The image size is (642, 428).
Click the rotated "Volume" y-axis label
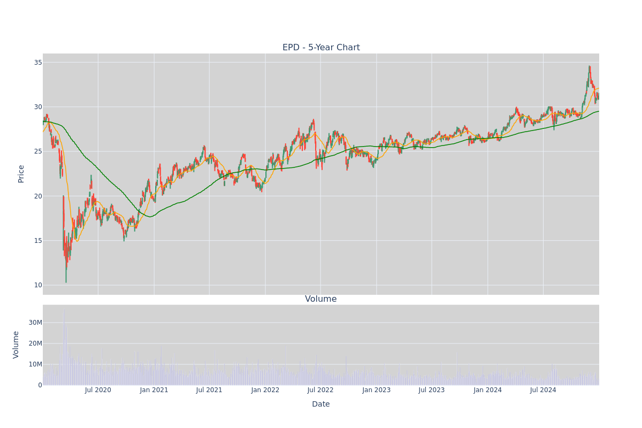tap(16, 345)
